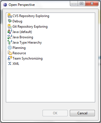This screenshot has height=123, width=101.
Task: Click the Team Synchronizing icon
Action: [x=10, y=58]
